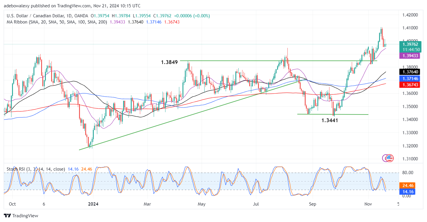Click the purple SMA 20 label 1.39433
Viewport: 427px width, 222px height.
click(410, 55)
